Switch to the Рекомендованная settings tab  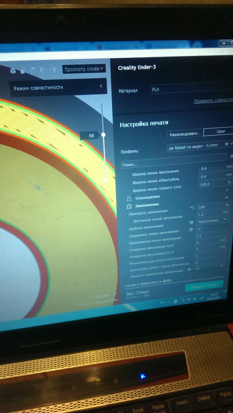click(185, 133)
